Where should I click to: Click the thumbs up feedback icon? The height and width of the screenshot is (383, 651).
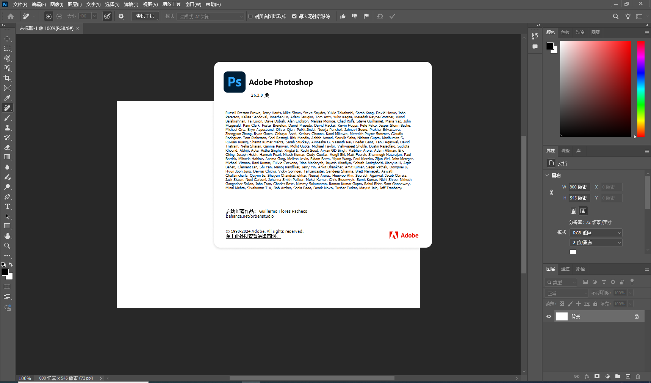point(343,16)
